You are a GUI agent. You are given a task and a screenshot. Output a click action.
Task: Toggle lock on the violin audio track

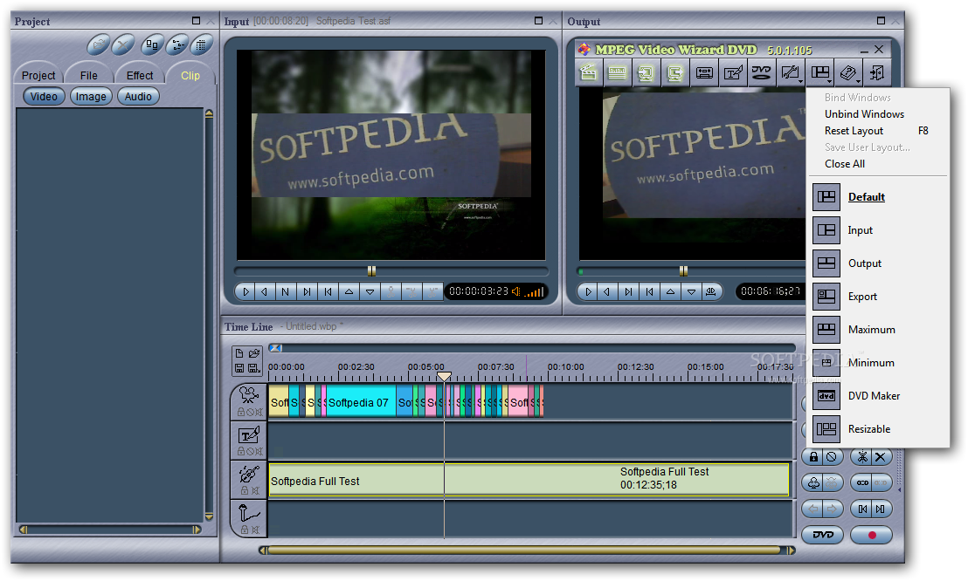pos(245,491)
